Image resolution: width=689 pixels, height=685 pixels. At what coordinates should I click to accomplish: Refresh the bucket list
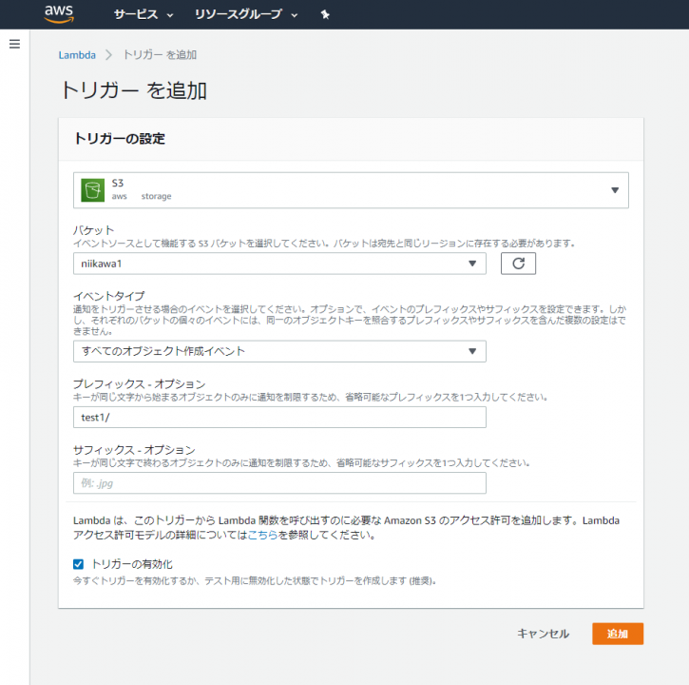[518, 264]
